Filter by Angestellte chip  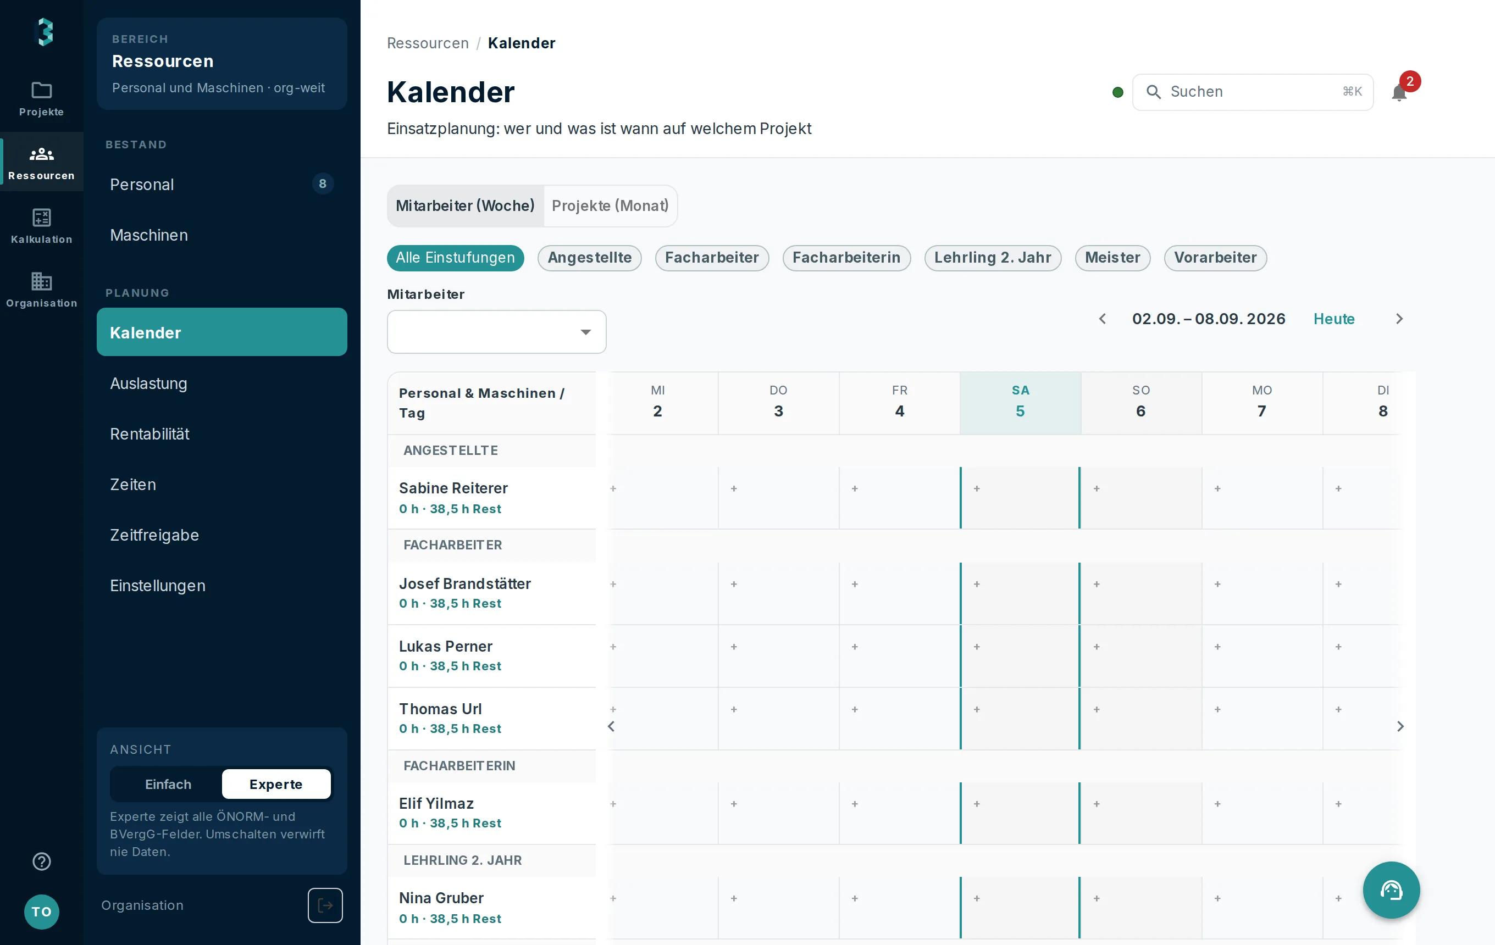589,258
